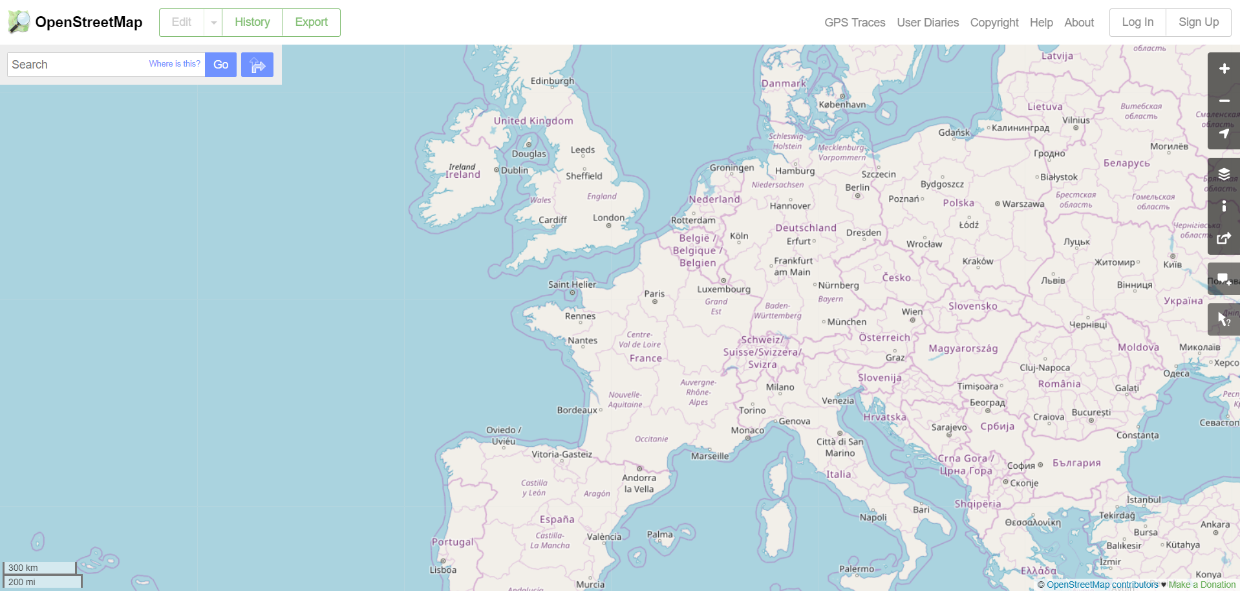Click the Make a Donation link
1240x591 pixels.
click(x=1202, y=585)
